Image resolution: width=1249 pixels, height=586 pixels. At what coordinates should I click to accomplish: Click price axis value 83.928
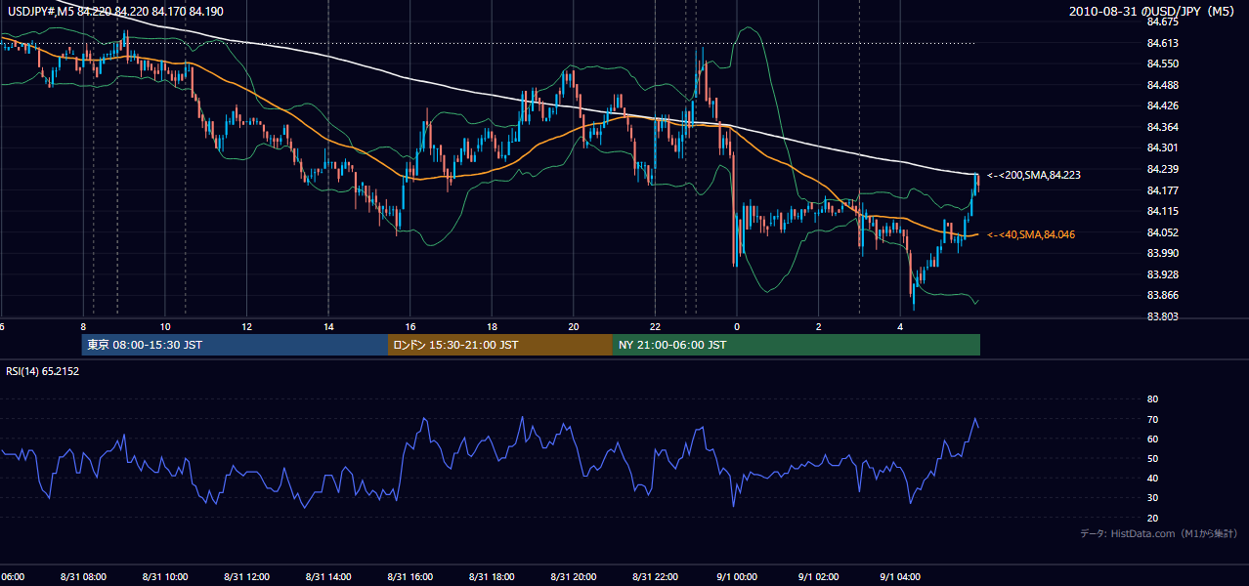tap(1163, 274)
